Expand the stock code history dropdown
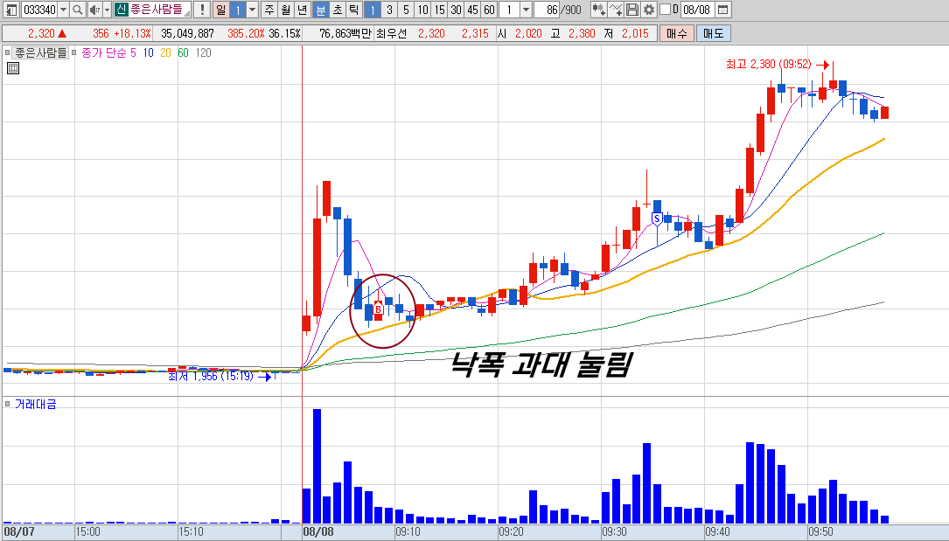The height and width of the screenshot is (541, 949). pyautogui.click(x=63, y=10)
